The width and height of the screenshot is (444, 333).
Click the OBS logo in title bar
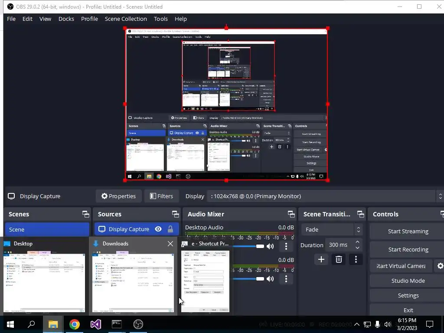[10, 7]
